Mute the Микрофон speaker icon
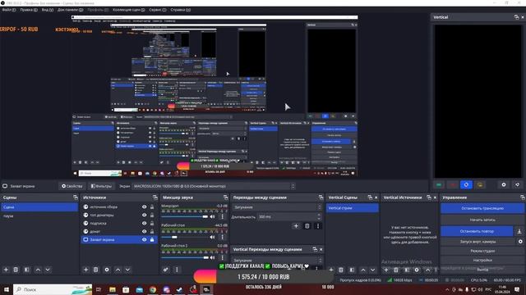526x295 pixels. 212,216
